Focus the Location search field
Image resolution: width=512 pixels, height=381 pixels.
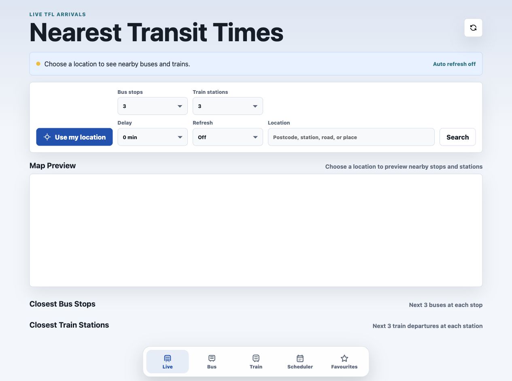(351, 137)
